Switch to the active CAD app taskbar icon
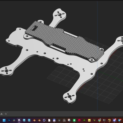This screenshot has width=123, height=123. (x=19, y=120)
